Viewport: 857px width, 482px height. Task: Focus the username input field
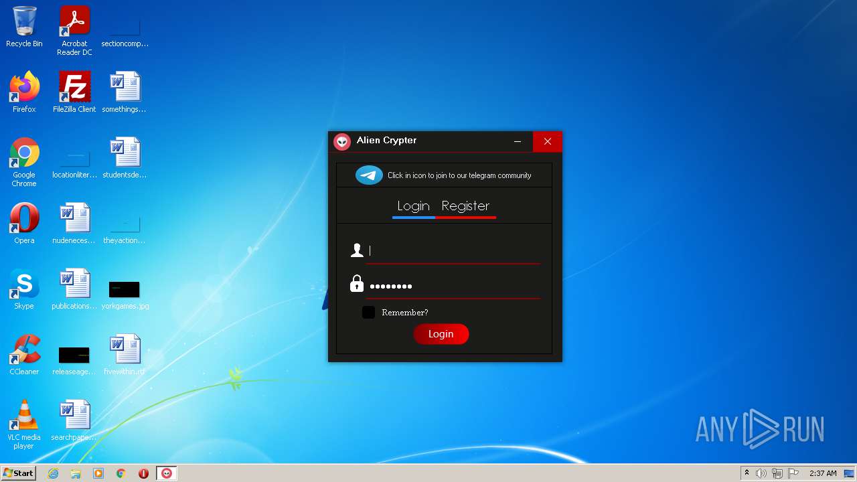click(453, 250)
